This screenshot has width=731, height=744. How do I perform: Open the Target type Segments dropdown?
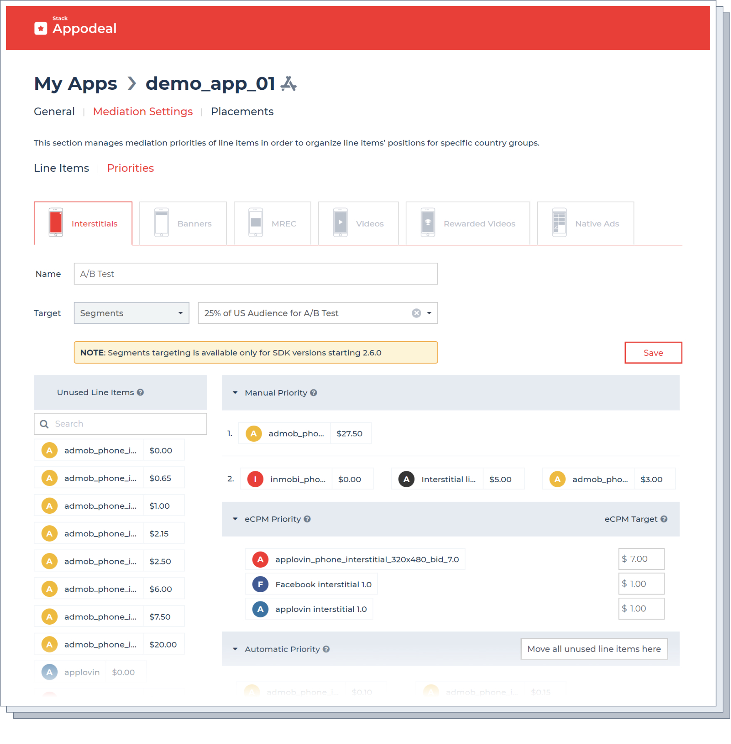131,313
